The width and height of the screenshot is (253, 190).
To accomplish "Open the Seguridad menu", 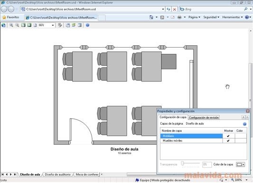I will (211, 17).
